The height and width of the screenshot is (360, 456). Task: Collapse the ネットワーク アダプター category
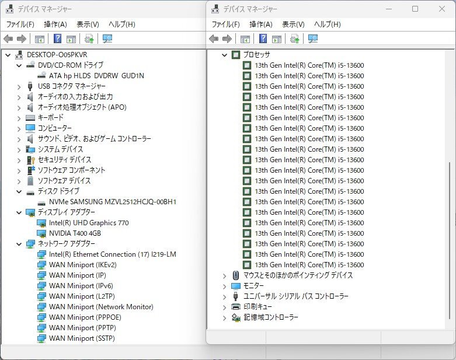pyautogui.click(x=19, y=244)
